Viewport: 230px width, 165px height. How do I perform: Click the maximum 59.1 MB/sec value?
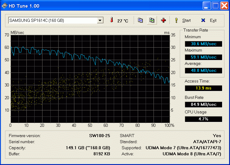(204, 57)
